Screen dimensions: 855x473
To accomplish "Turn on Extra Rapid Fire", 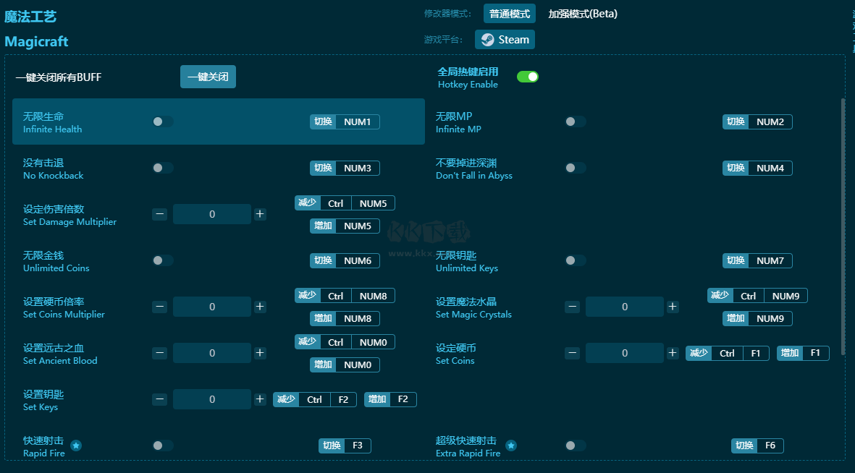I will 576,446.
